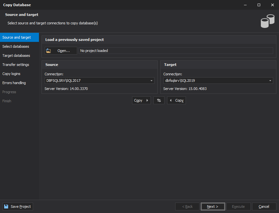Click the No project loaded field
279x213 pixels.
click(176, 51)
